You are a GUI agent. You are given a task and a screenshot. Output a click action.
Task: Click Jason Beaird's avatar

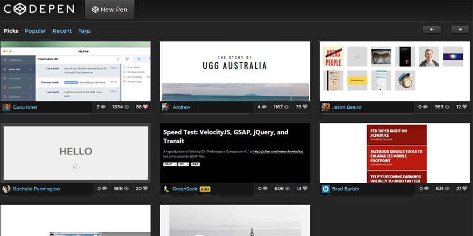pos(326,107)
